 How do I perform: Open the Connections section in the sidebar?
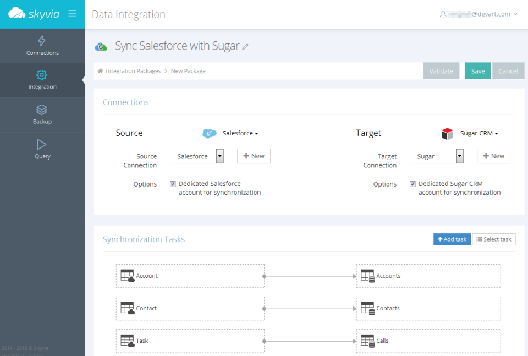pos(42,46)
